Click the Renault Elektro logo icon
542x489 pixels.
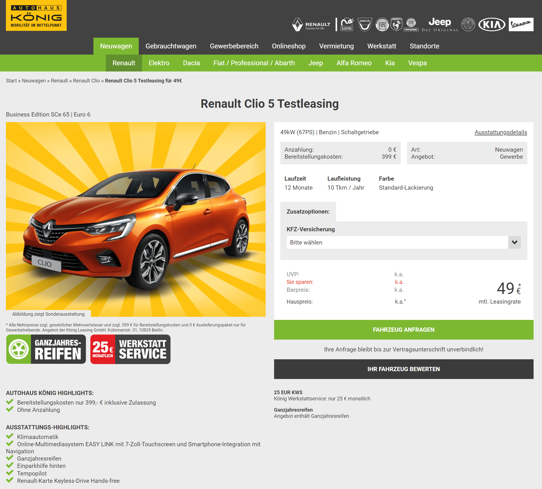347,24
